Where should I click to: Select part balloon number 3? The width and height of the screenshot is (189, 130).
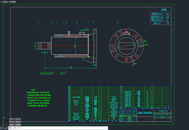[x=58, y=22]
